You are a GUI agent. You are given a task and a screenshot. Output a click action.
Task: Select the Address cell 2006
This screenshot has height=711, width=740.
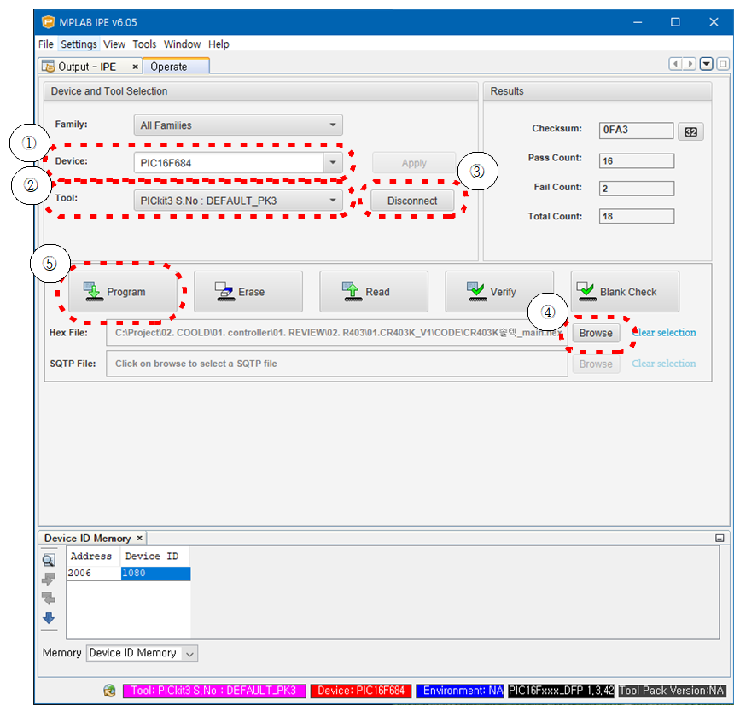(93, 574)
